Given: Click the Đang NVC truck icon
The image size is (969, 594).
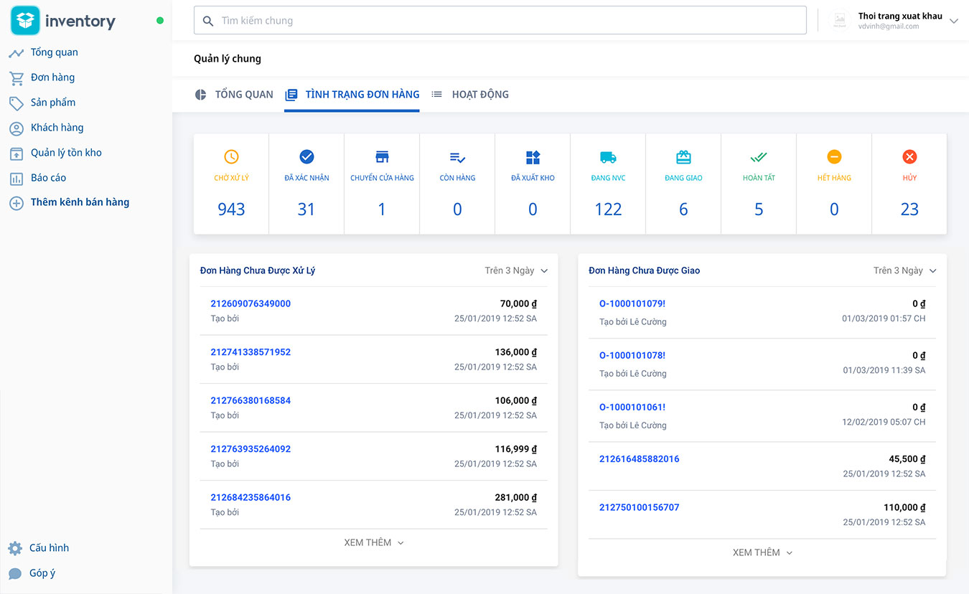Looking at the screenshot, I should click(608, 157).
